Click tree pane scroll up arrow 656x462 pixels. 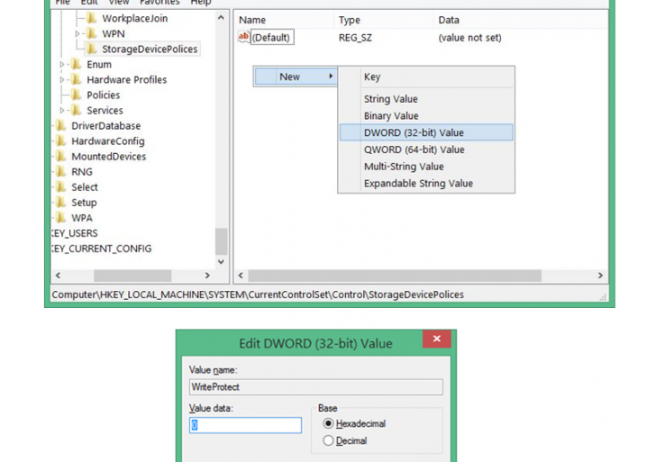click(221, 17)
